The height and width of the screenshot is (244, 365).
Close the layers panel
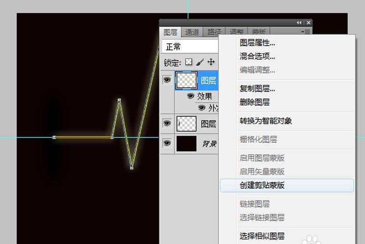click(308, 22)
